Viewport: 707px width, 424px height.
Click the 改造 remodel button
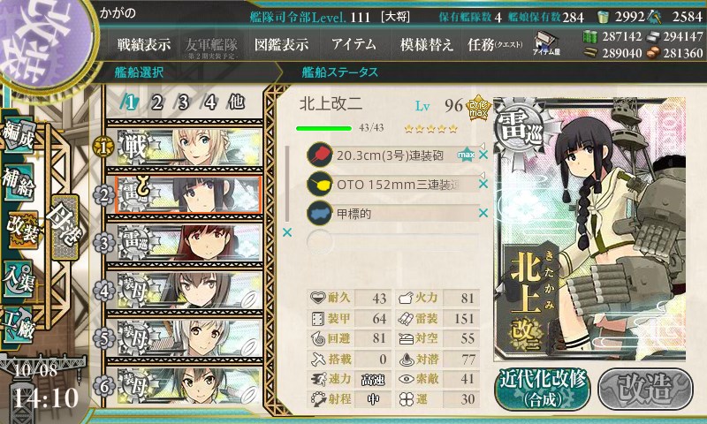pos(645,389)
